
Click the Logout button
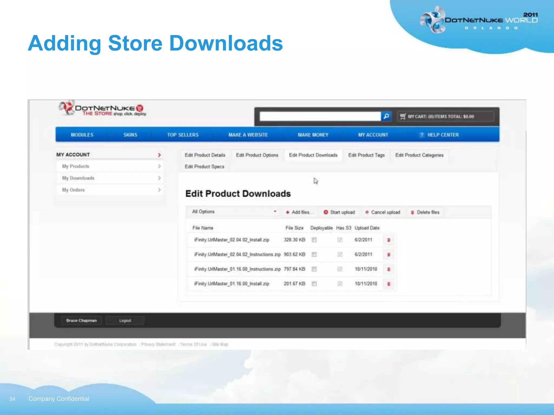click(x=125, y=320)
